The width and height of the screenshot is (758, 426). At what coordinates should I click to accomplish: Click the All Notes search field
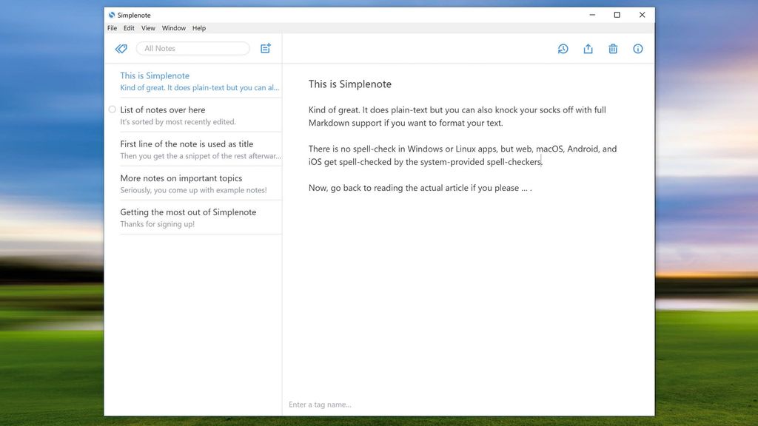click(192, 47)
